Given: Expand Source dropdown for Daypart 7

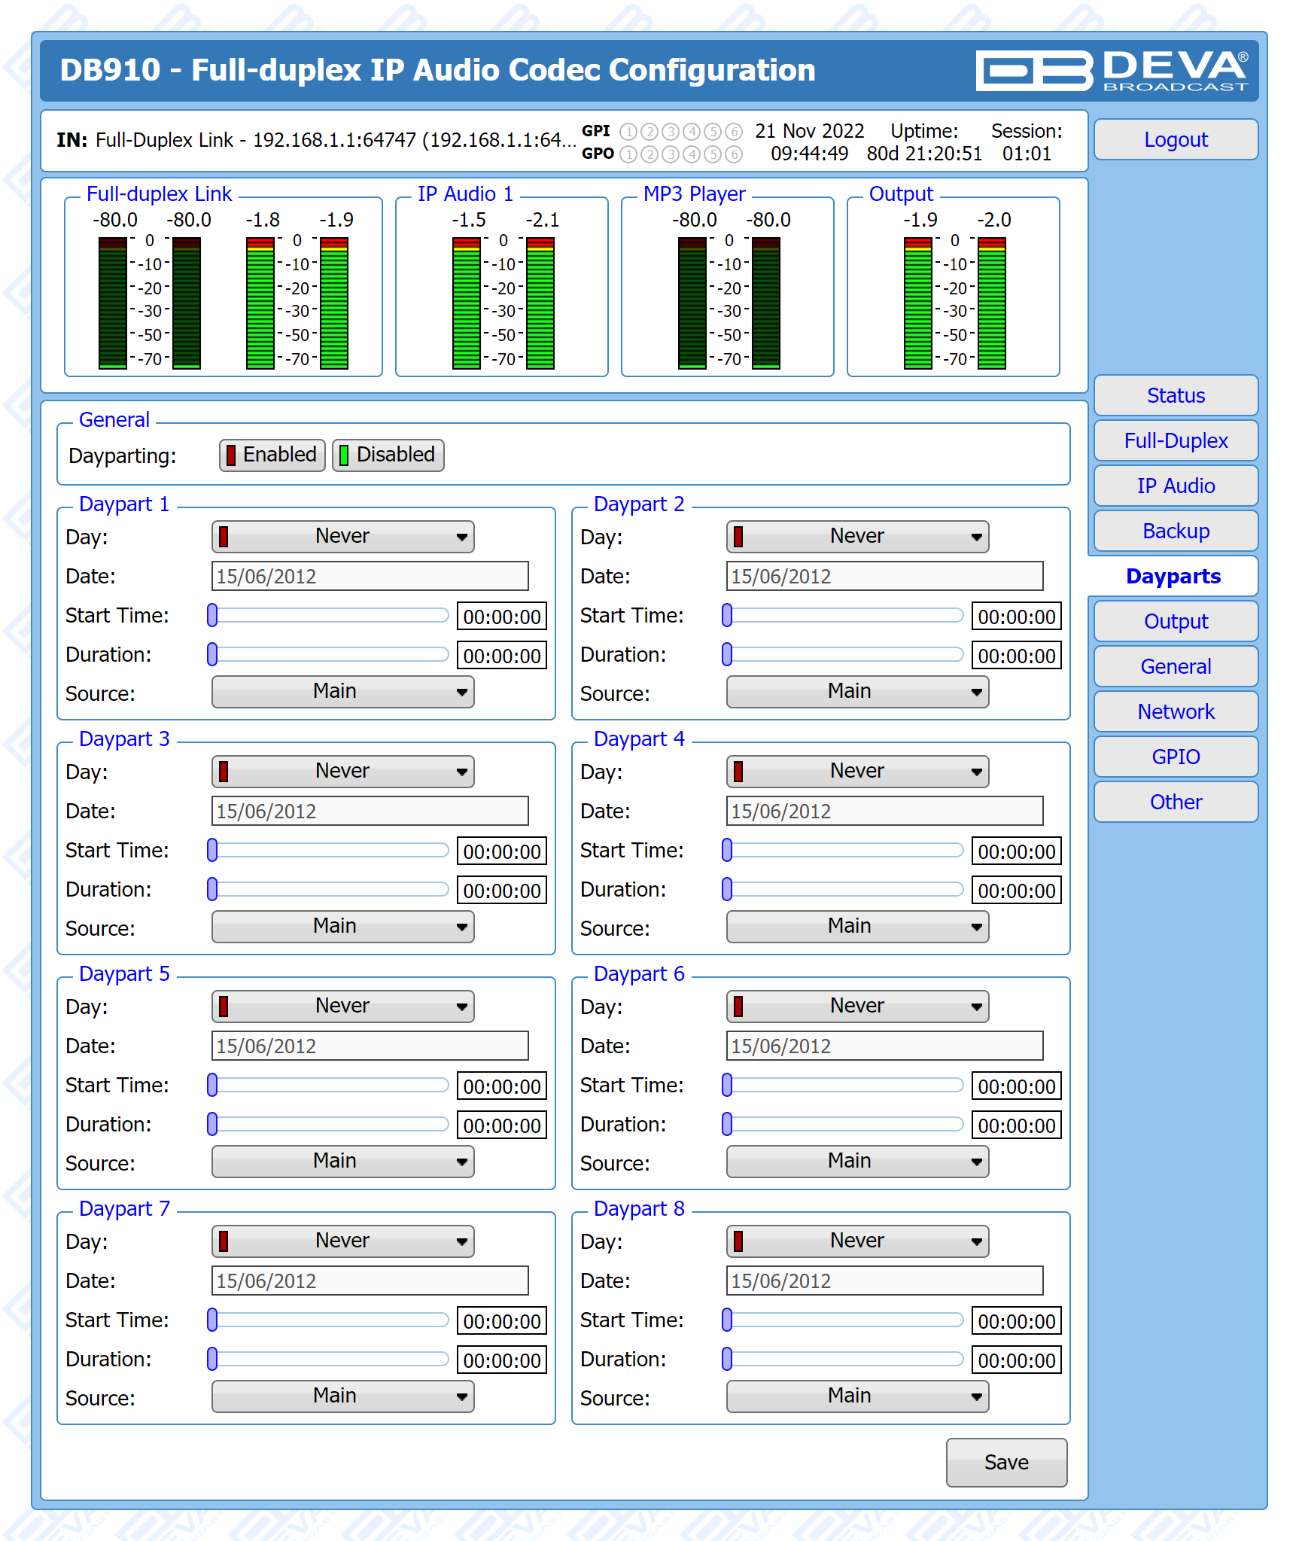Looking at the screenshot, I should pyautogui.click(x=342, y=1396).
